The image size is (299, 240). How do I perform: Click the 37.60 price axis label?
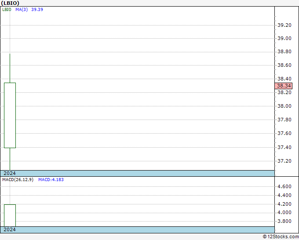[284, 133]
